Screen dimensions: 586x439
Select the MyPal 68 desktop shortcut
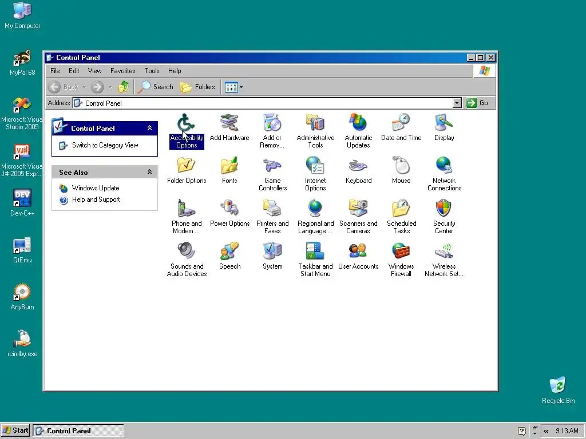pos(22,62)
